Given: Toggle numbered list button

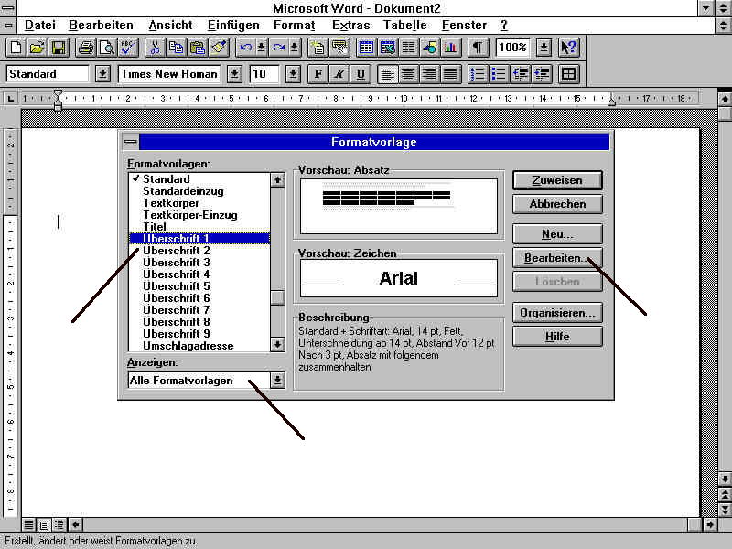Looking at the screenshot, I should pos(478,74).
